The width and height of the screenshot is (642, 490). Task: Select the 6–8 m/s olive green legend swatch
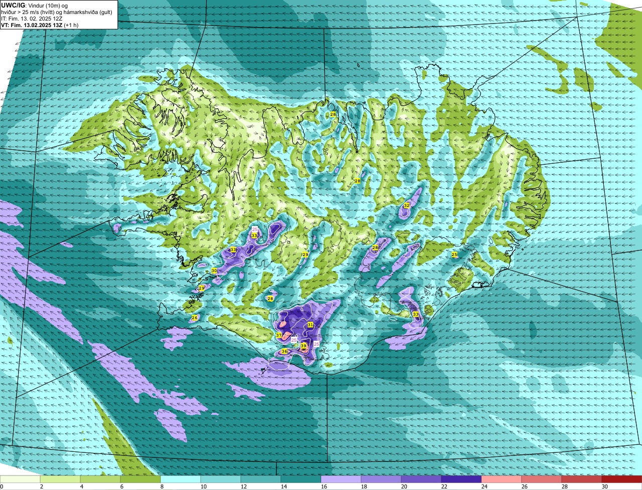pyautogui.click(x=140, y=479)
